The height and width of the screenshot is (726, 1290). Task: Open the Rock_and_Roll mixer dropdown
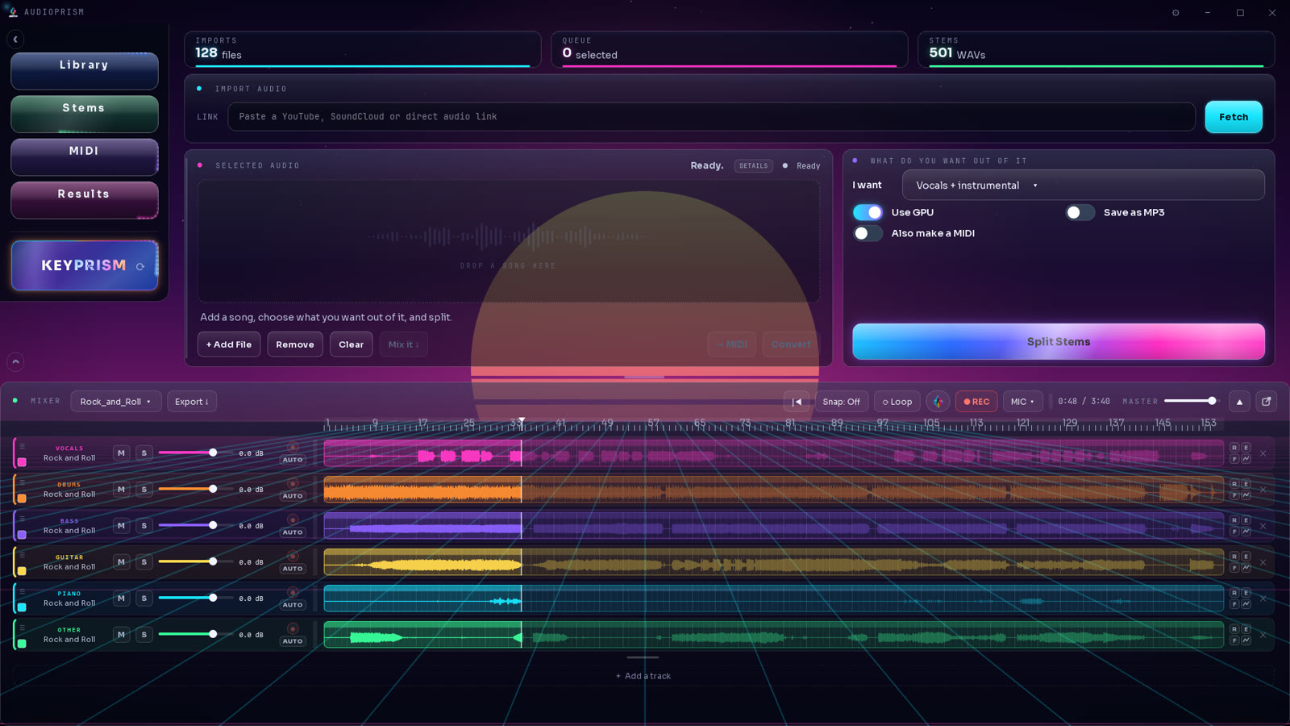point(115,402)
